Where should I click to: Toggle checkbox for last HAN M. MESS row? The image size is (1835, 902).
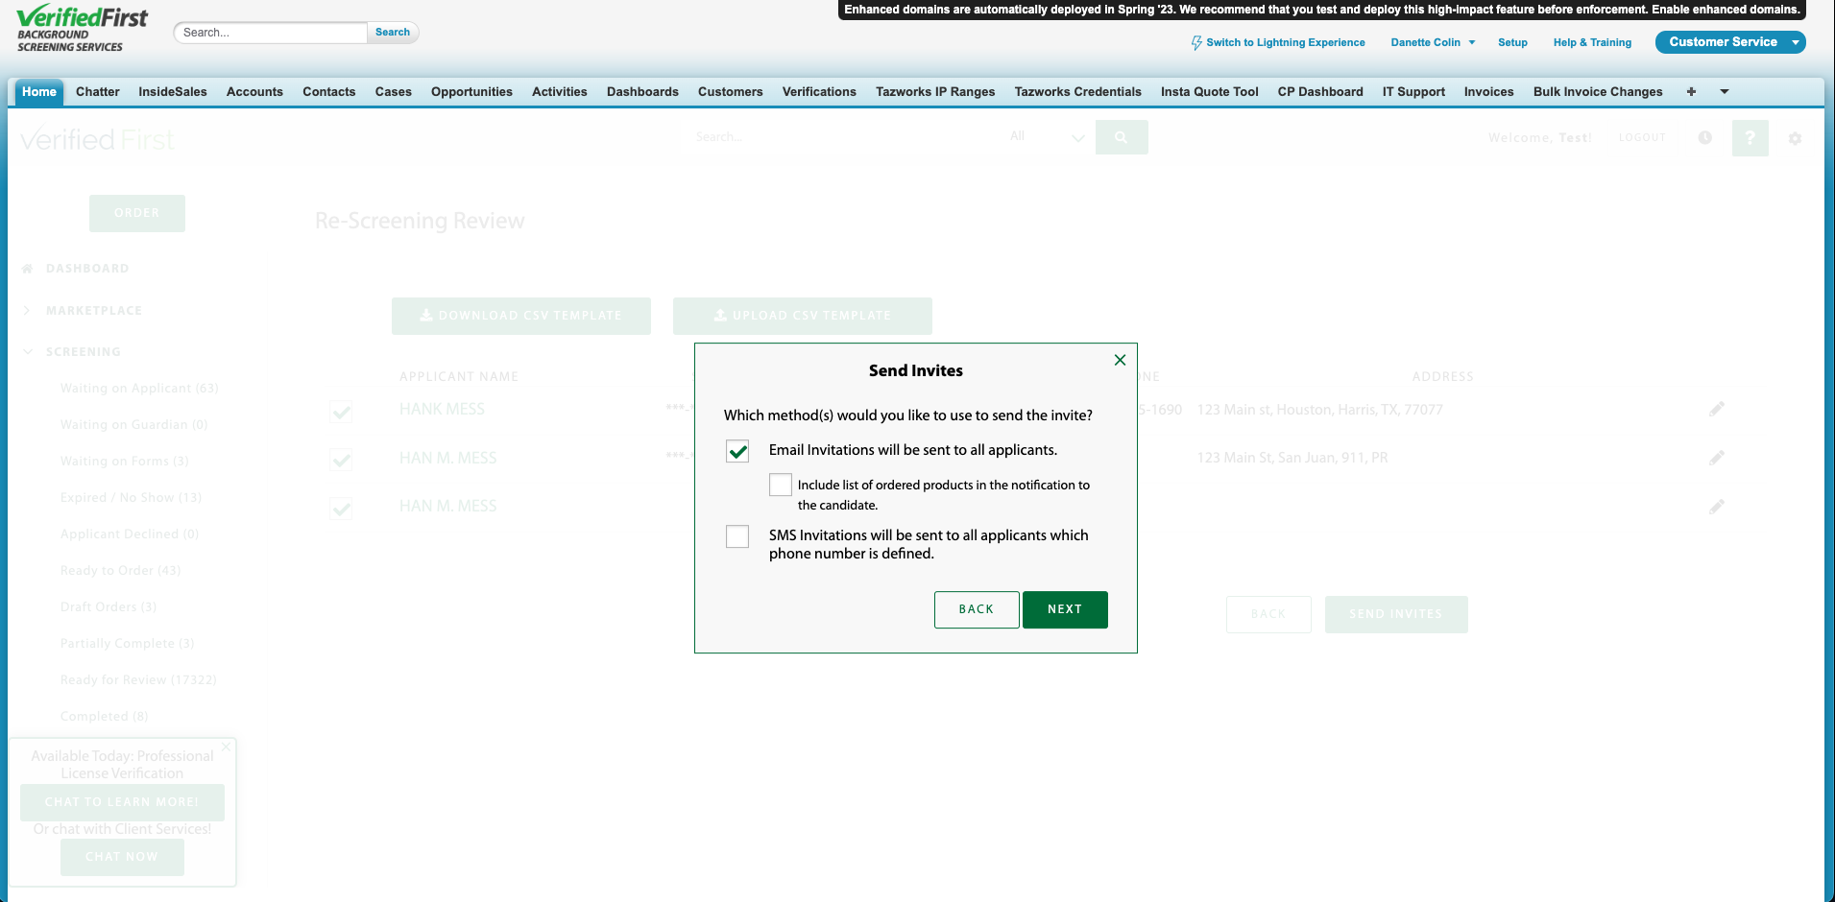click(x=341, y=508)
